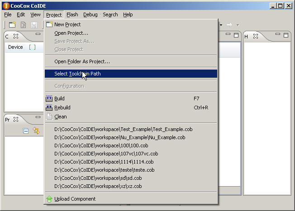295x211 pixels.
Task: Open the forward arrow history dropdown
Action: point(238,25)
